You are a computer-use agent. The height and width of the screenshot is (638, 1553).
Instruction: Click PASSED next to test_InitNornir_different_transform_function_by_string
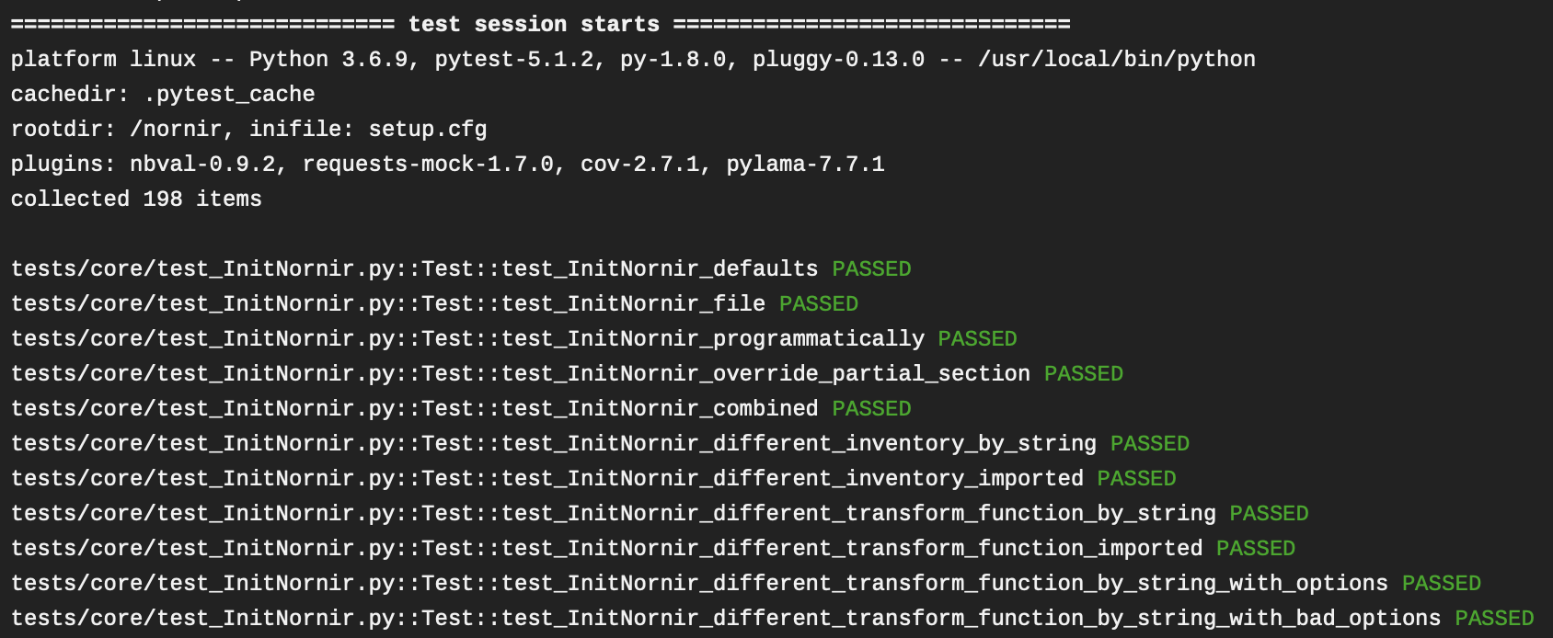click(x=1269, y=513)
